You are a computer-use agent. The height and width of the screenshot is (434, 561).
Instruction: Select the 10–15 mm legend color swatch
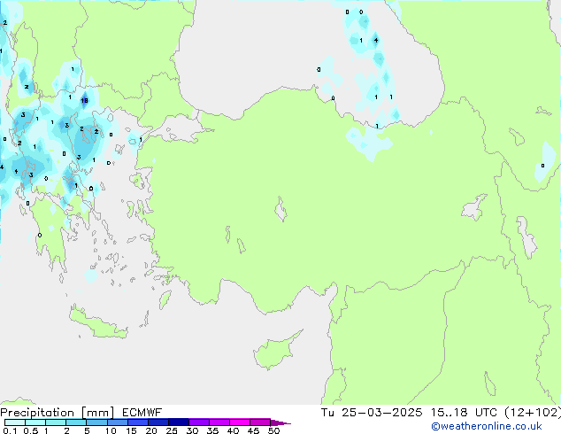[117, 422]
